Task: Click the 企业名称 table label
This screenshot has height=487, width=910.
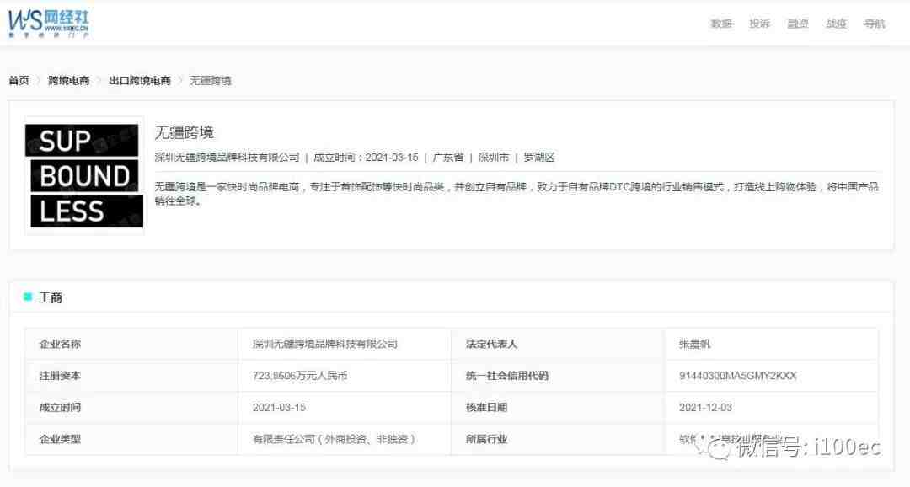Action: (60, 345)
